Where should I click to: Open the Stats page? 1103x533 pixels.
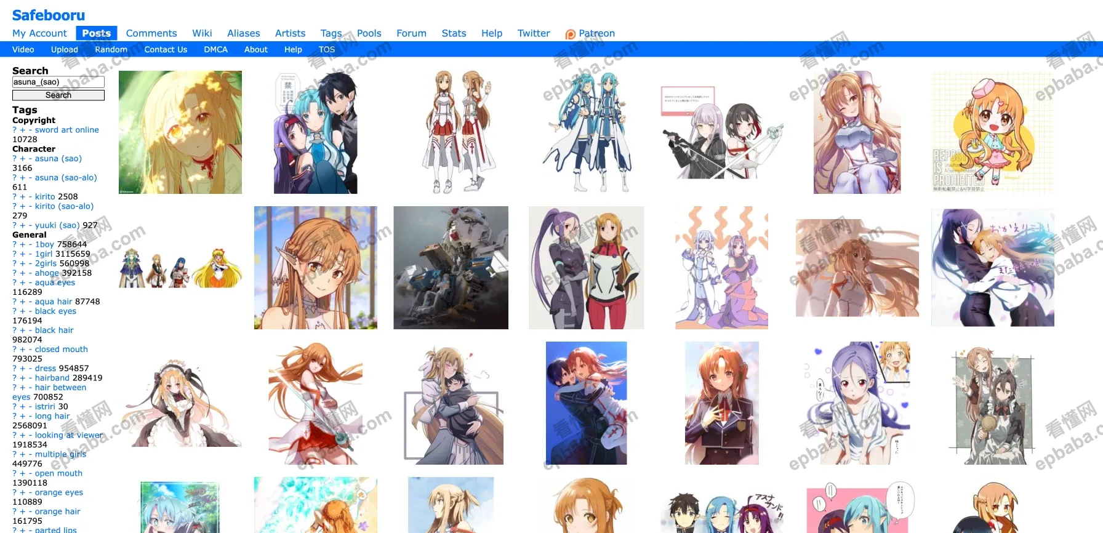pyautogui.click(x=454, y=33)
